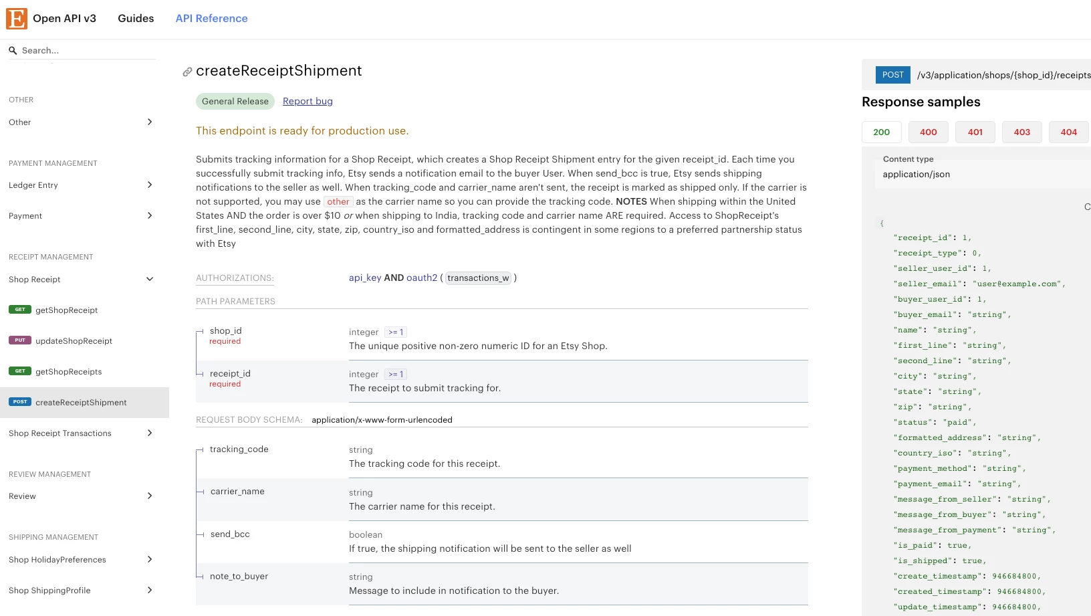Image resolution: width=1091 pixels, height=616 pixels.
Task: Click the anchor link icon beside createReceiptShipment
Action: pyautogui.click(x=187, y=72)
